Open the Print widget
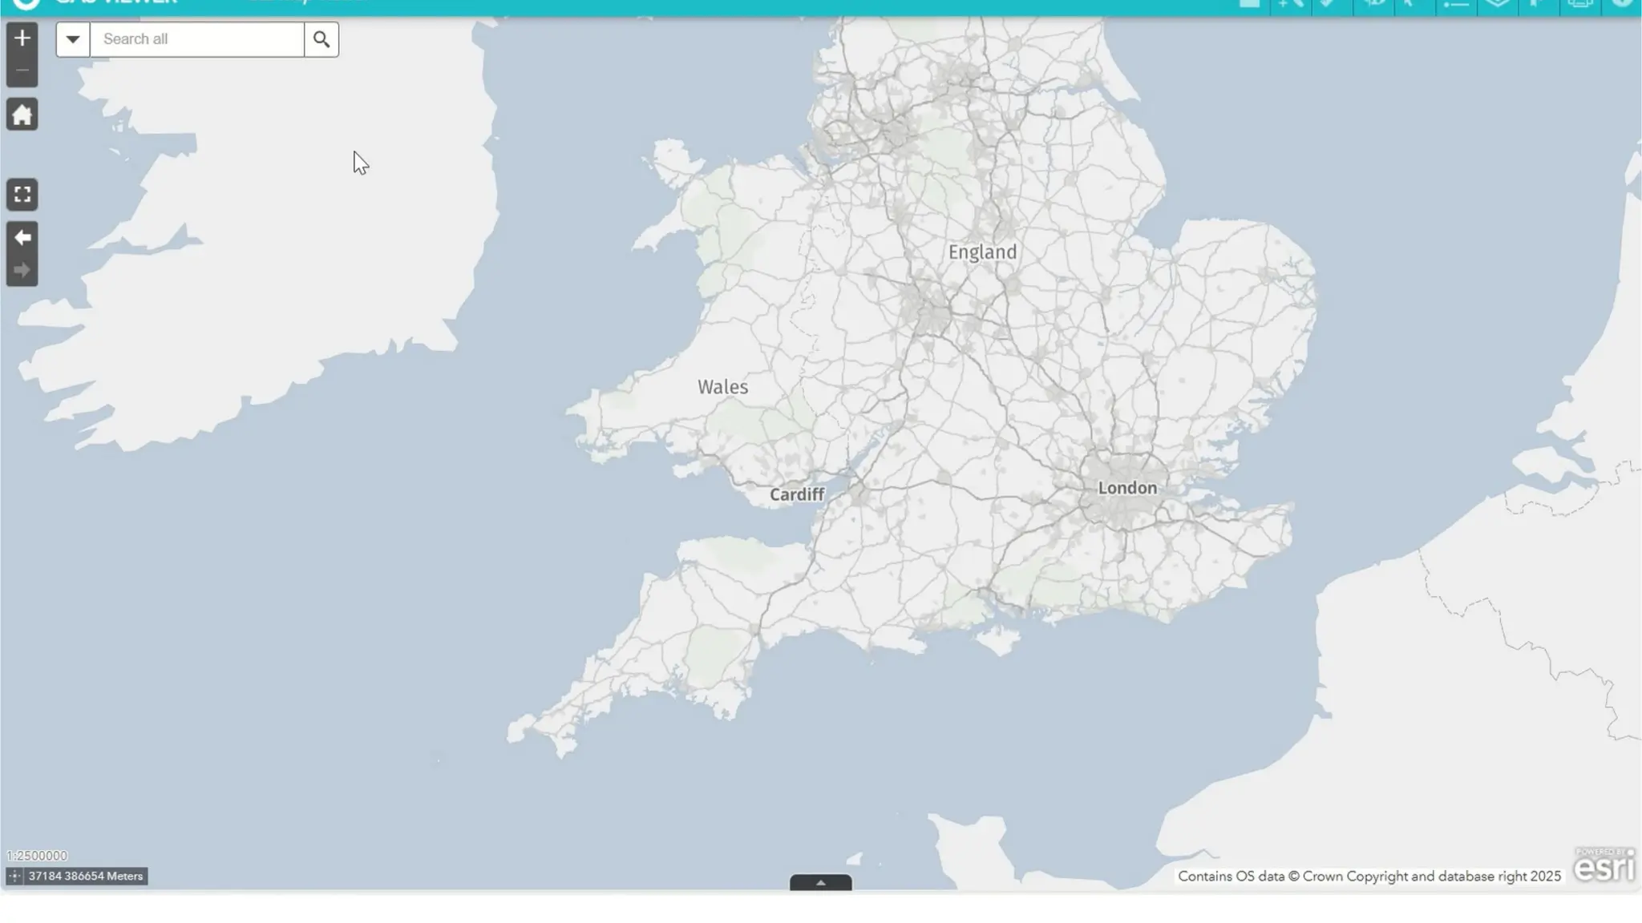The height and width of the screenshot is (923, 1642). point(1580,4)
